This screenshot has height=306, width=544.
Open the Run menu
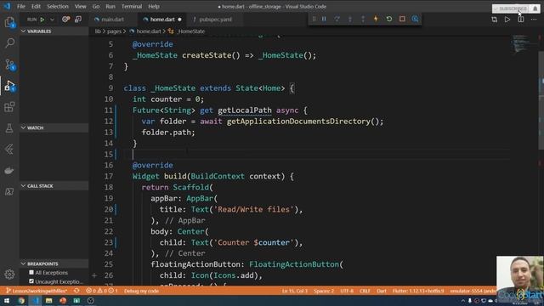tap(110, 6)
